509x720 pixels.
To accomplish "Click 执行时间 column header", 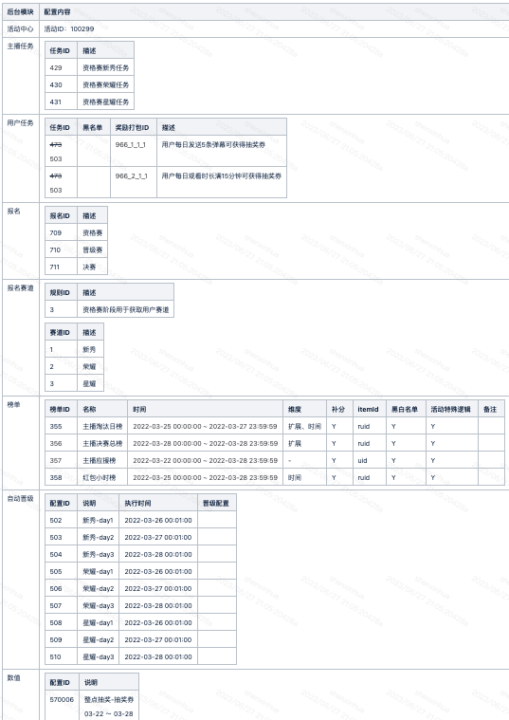I will 158,504.
